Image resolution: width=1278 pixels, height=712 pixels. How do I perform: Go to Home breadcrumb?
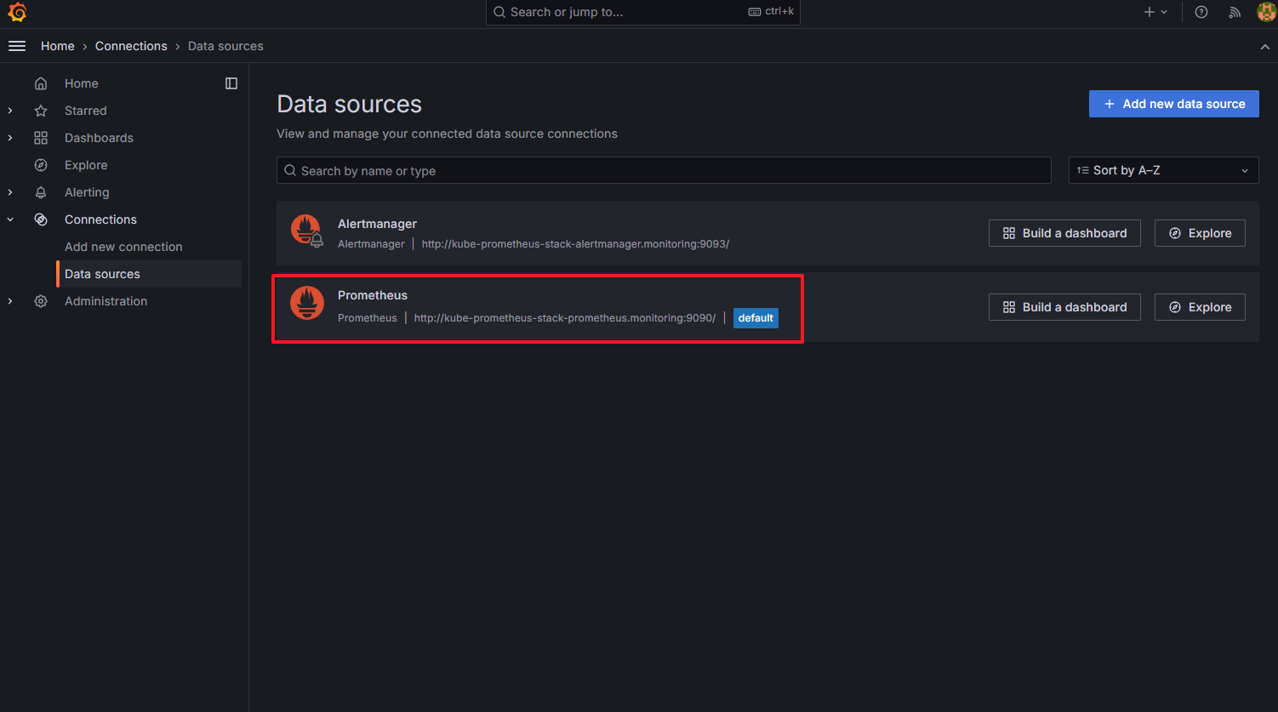(58, 46)
